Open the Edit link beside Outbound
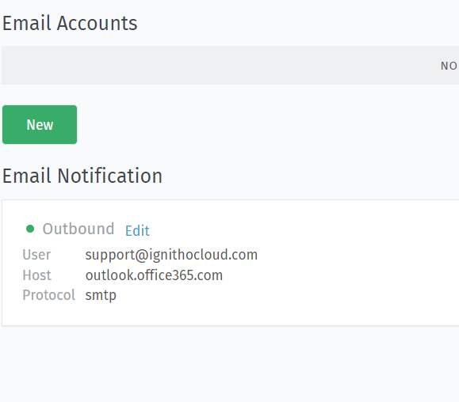Screen dimensions: 459x402 (x=137, y=231)
